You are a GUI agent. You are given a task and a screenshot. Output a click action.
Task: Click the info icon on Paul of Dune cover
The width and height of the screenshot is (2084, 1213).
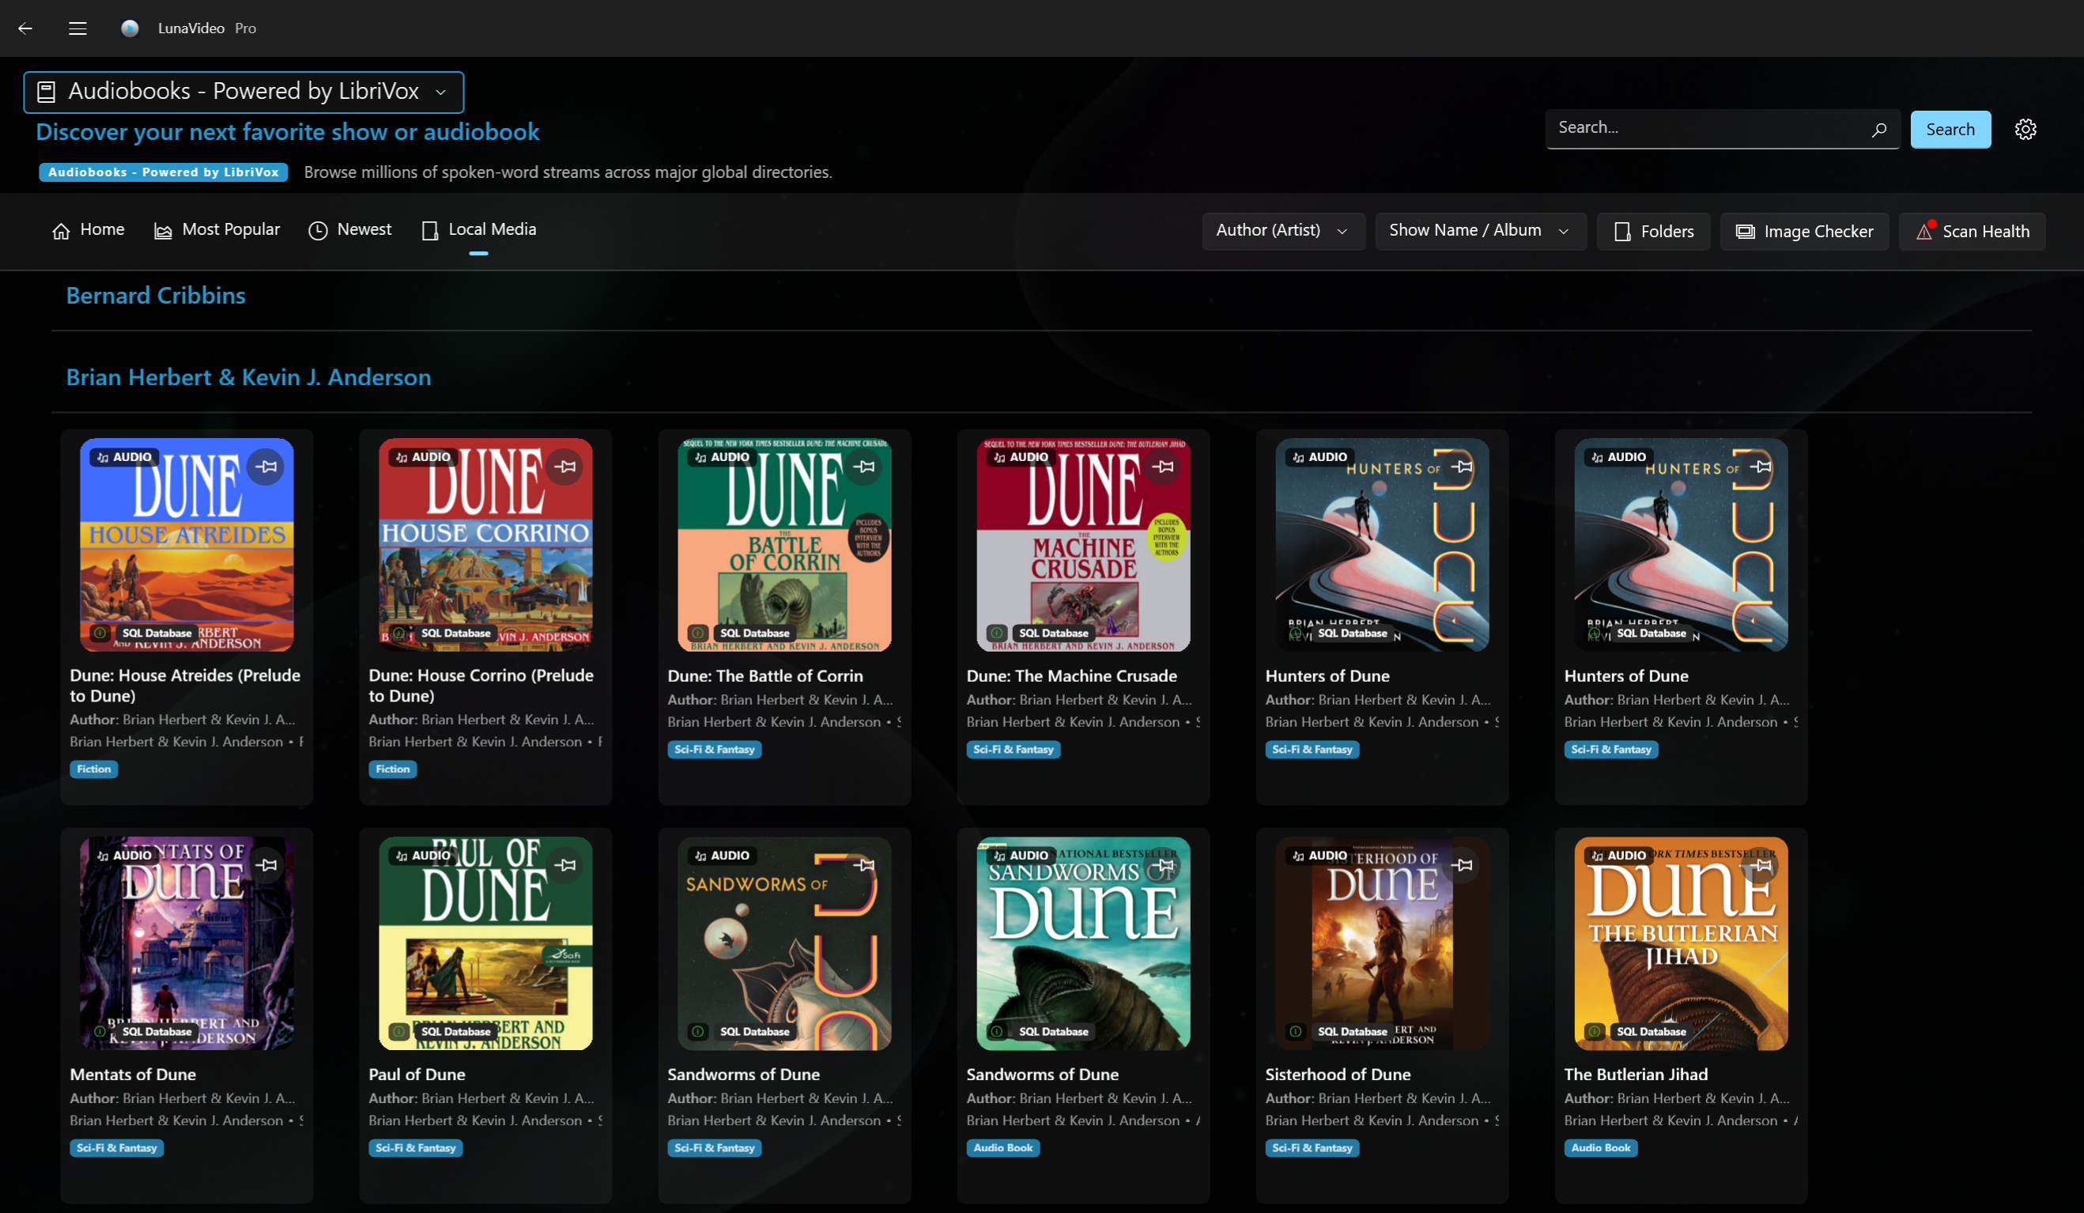click(399, 1032)
